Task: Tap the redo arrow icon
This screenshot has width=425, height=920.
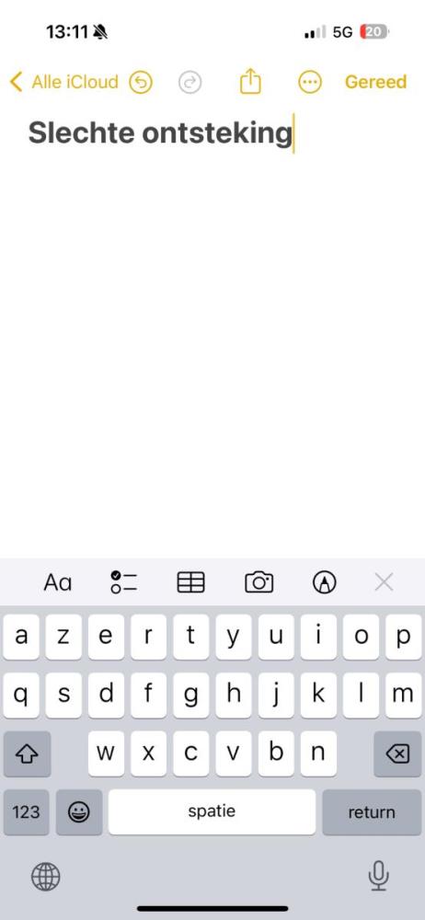Action: (190, 82)
